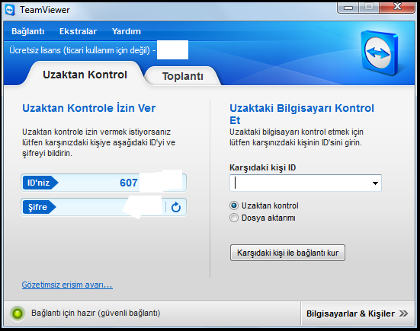Click the ID'niz value field
This screenshot has width=420, height=331.
tap(104, 183)
